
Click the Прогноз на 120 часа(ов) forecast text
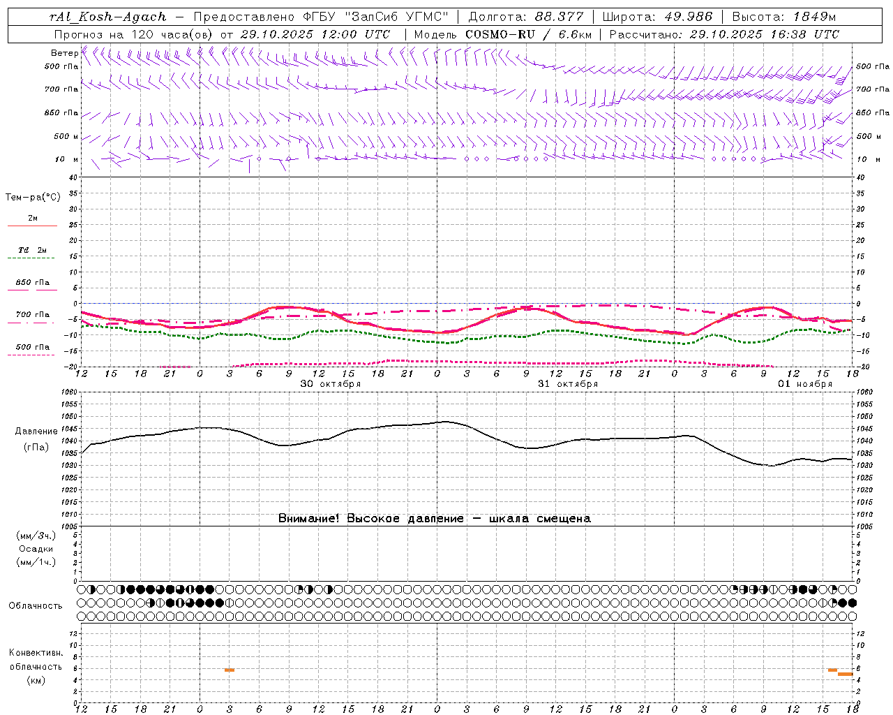coord(135,34)
